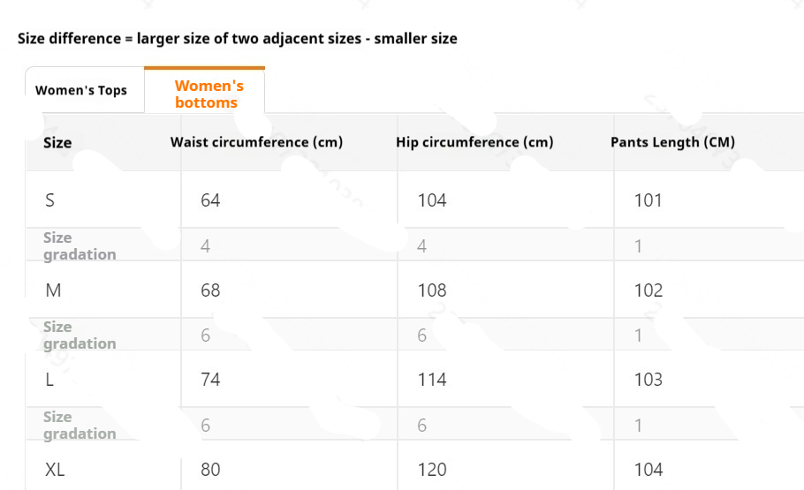Select the XL size row label
804x490 pixels.
tap(55, 470)
